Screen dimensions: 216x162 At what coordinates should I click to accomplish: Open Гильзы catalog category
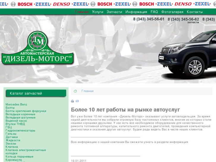(x=11, y=134)
